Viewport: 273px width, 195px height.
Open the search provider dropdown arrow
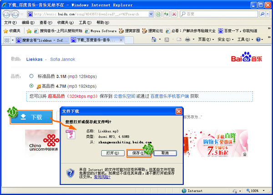pyautogui.click(x=268, y=14)
